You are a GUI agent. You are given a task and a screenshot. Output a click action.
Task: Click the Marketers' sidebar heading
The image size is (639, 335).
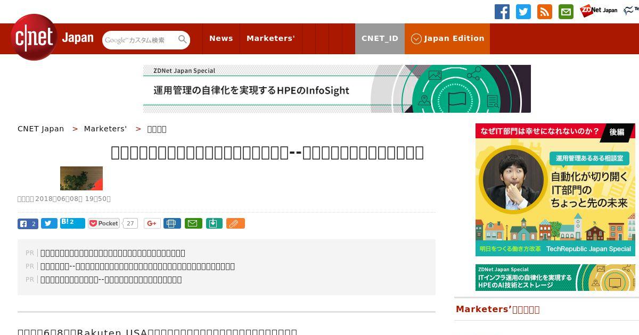click(x=497, y=309)
